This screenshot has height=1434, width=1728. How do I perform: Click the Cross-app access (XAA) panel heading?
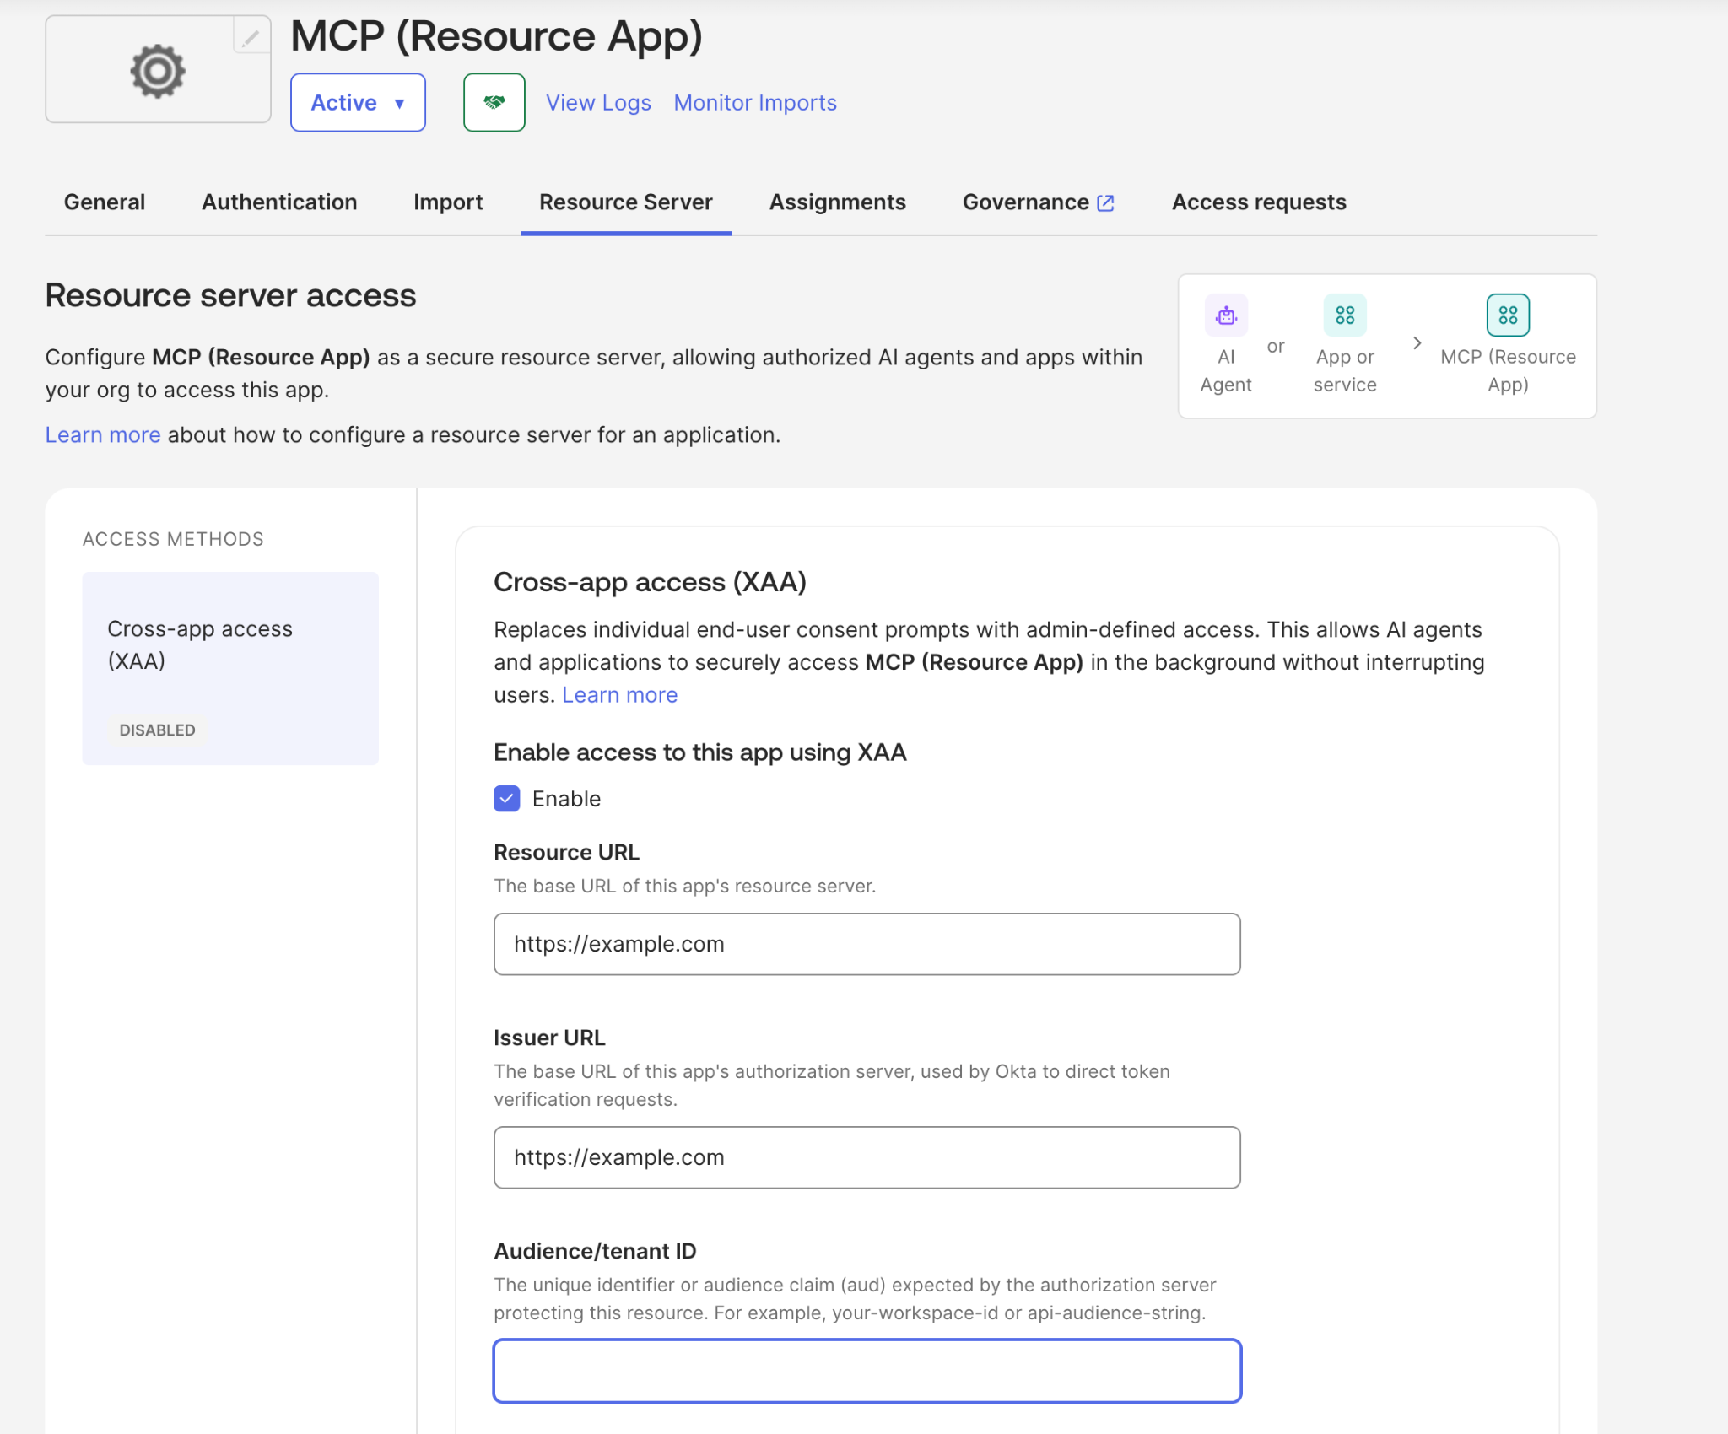coord(650,582)
